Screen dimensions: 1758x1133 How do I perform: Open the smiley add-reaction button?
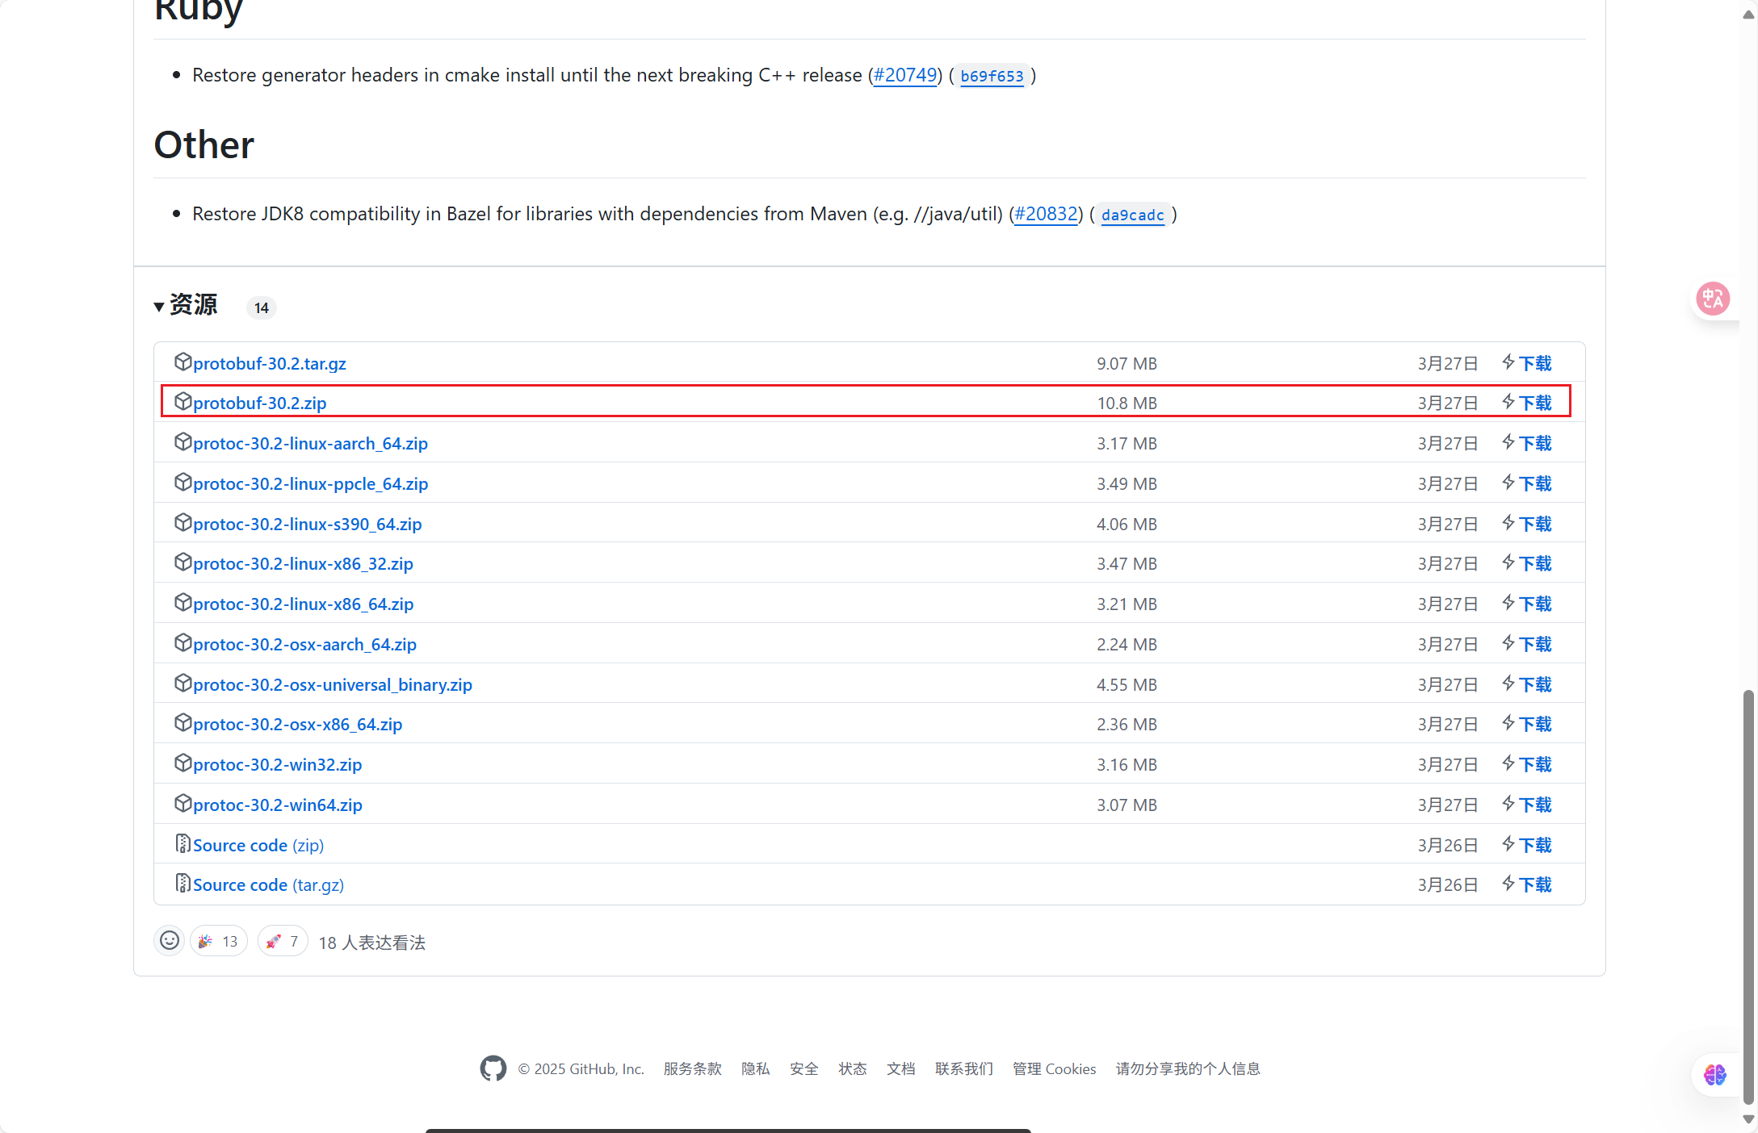[170, 941]
